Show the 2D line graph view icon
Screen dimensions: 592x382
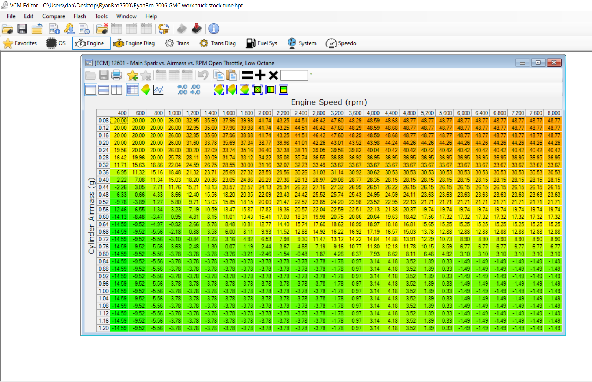(x=158, y=89)
